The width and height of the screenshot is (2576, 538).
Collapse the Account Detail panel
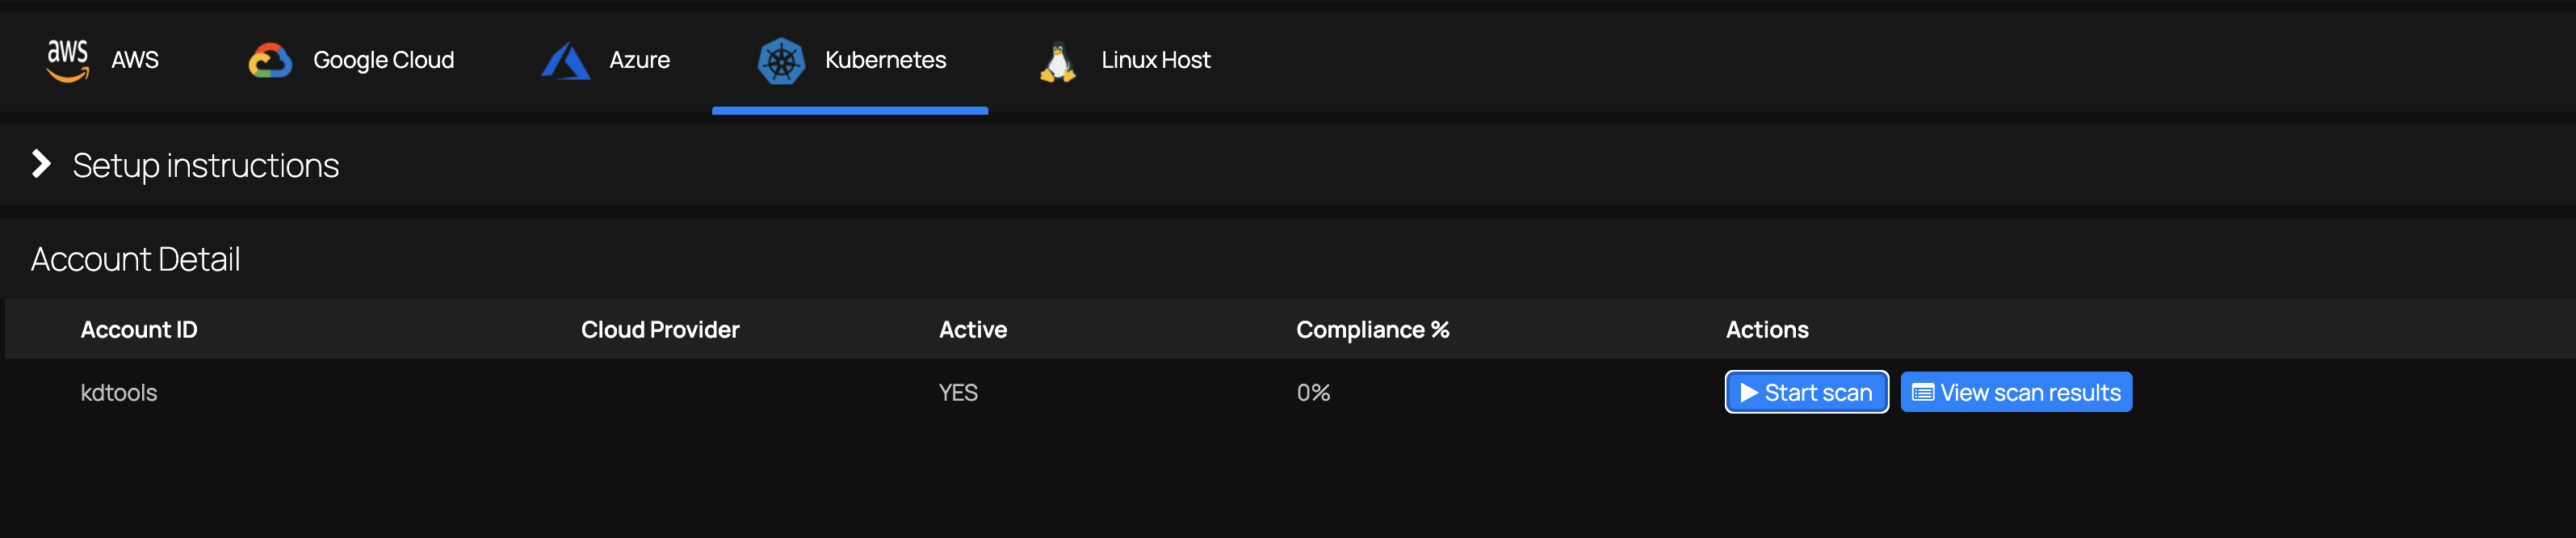point(135,258)
